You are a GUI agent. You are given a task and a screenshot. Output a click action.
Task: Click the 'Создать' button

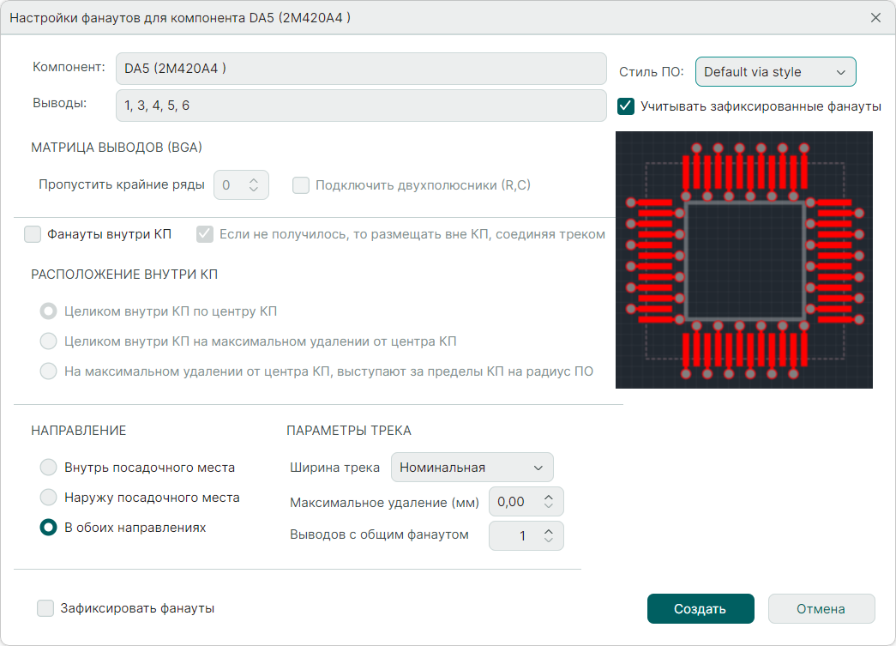[x=701, y=609]
